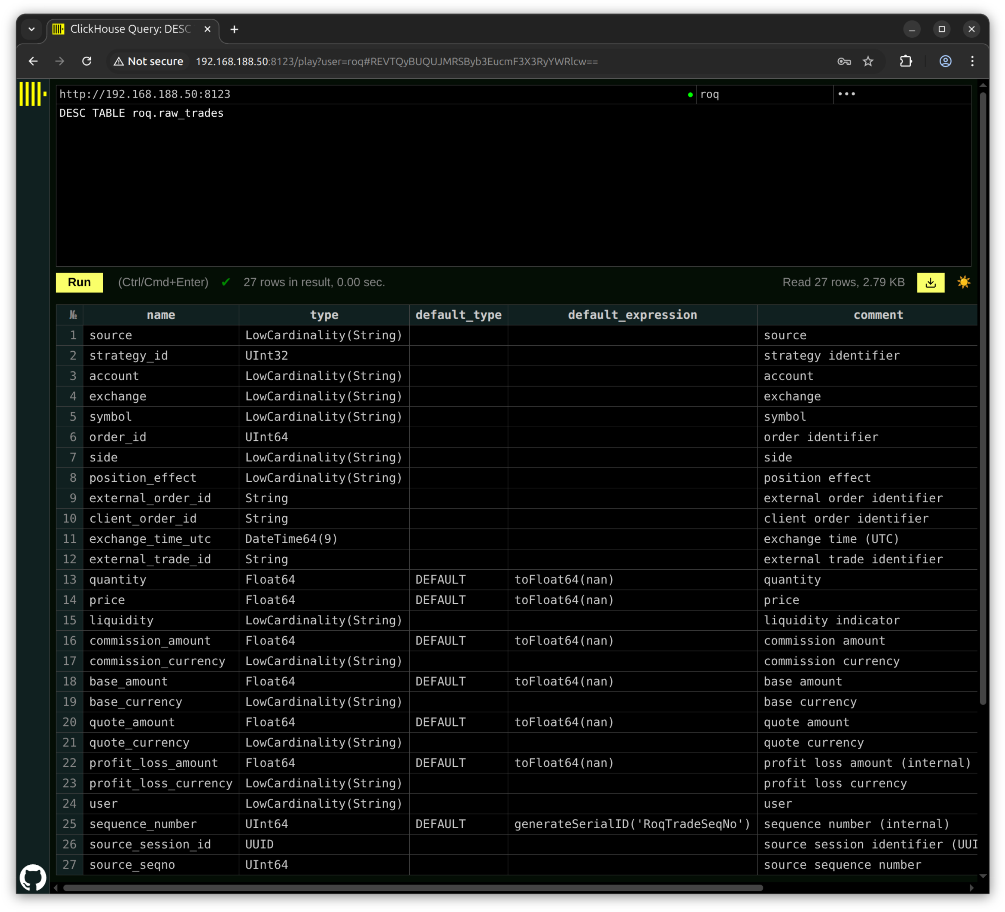Edit the roq user field
The height and width of the screenshot is (912, 1005).
[765, 94]
